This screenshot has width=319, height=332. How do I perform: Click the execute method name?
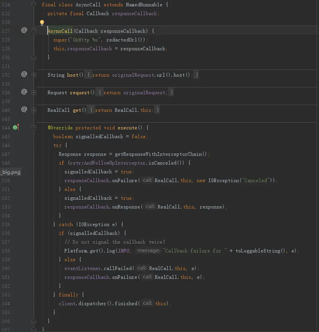point(127,128)
